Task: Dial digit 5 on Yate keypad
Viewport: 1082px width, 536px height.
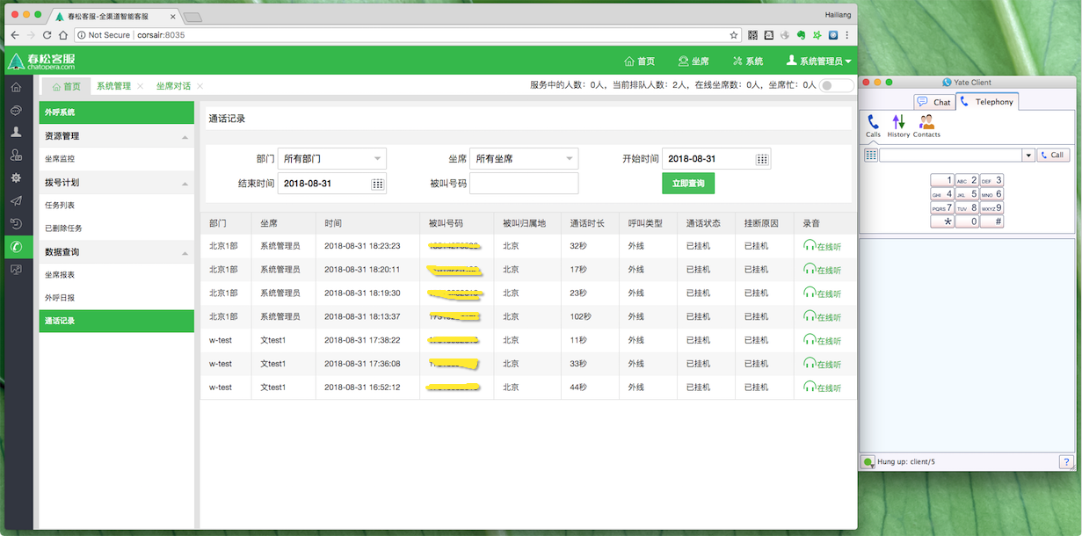Action: pos(968,194)
